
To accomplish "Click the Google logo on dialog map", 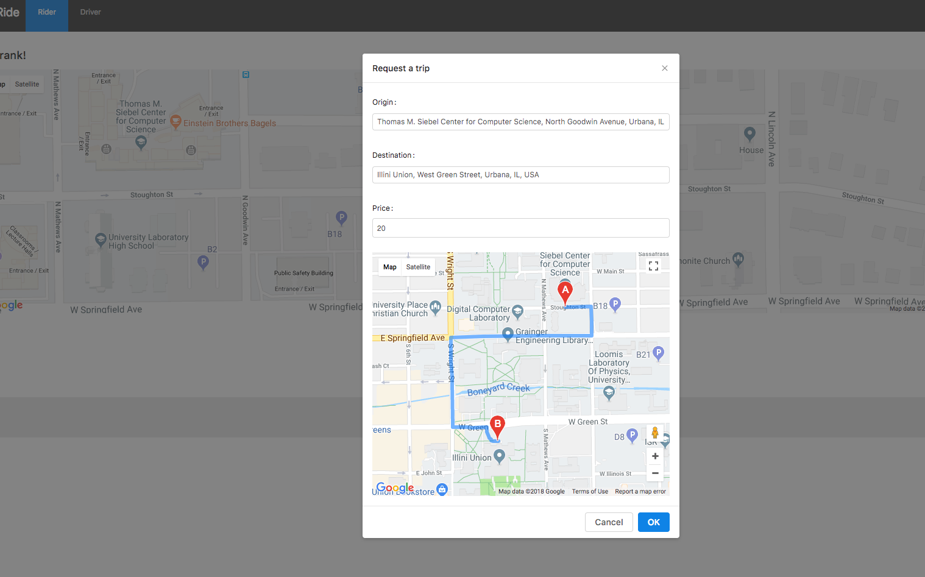I will 395,487.
